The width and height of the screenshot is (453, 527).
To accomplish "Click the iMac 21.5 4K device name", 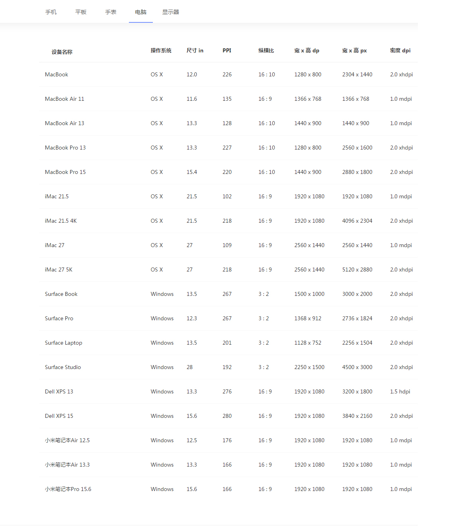I will pyautogui.click(x=61, y=221).
